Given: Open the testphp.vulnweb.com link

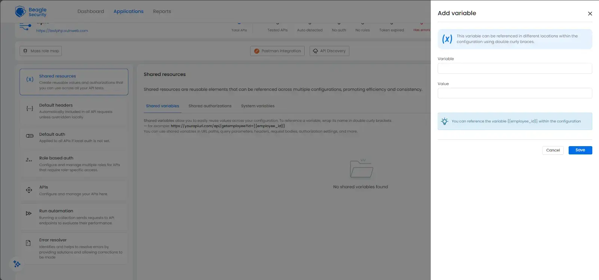Looking at the screenshot, I should tap(62, 31).
